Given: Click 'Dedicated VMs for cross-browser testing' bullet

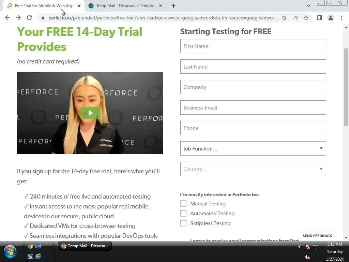Looking at the screenshot, I should coord(80,226).
